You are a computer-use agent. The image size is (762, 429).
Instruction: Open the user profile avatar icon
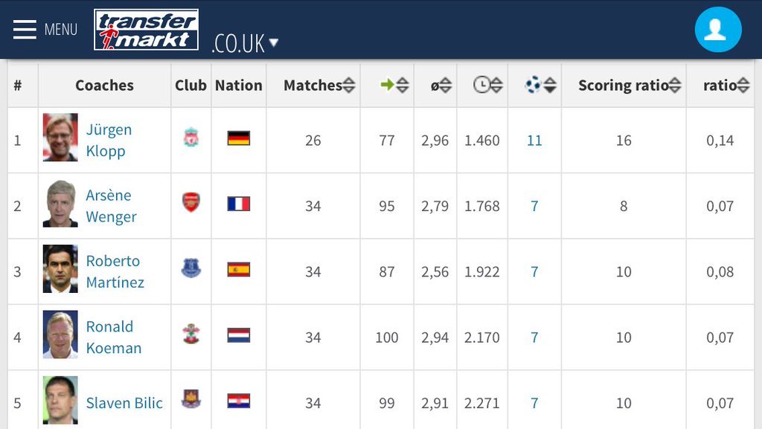coord(718,30)
